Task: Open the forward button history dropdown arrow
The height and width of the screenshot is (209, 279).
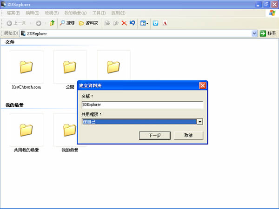Action: [x=46, y=23]
